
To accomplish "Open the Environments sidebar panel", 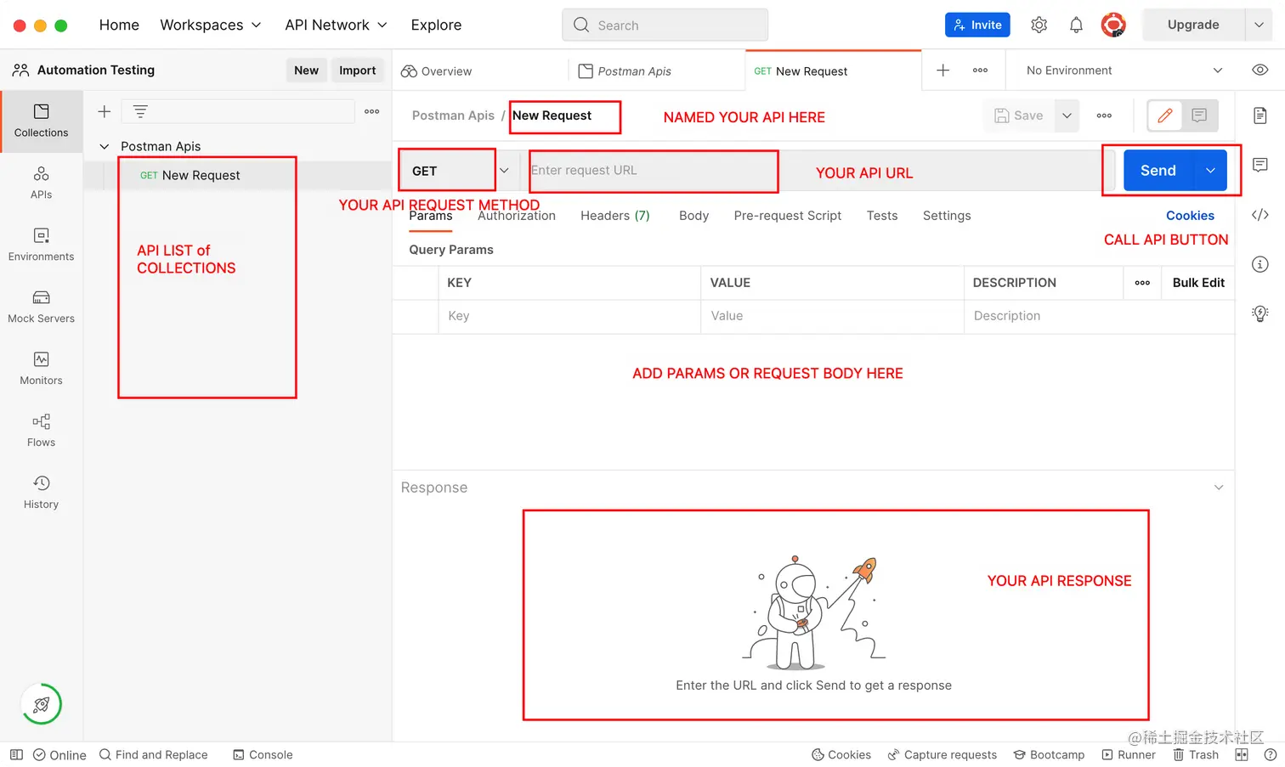I will (41, 245).
